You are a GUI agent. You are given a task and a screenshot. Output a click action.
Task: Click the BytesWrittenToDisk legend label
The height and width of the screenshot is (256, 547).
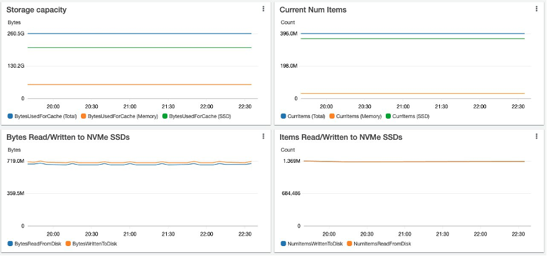pos(95,244)
